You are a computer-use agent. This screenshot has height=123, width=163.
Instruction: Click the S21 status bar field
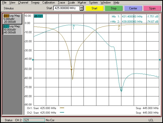(x=34, y=120)
